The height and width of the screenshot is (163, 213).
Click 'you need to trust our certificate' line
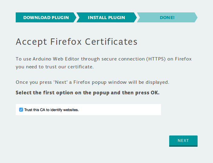55,67
